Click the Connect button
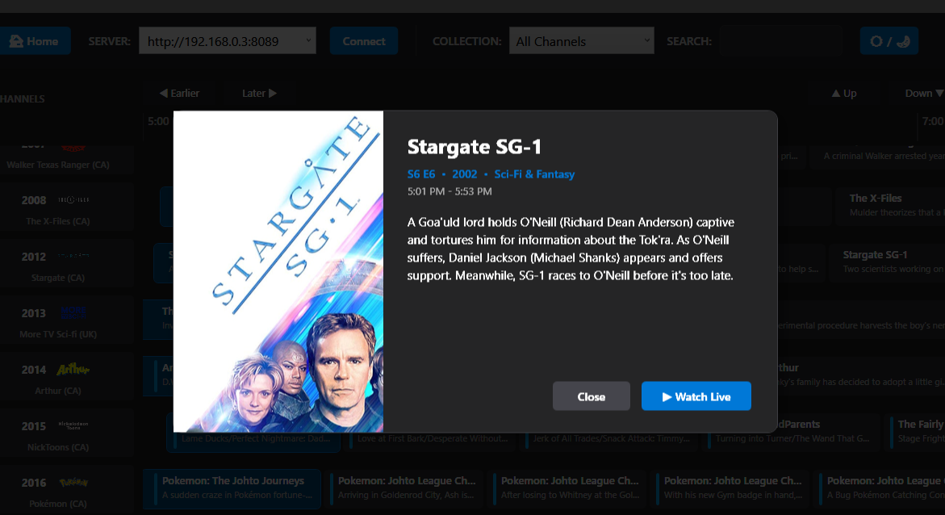 point(363,41)
